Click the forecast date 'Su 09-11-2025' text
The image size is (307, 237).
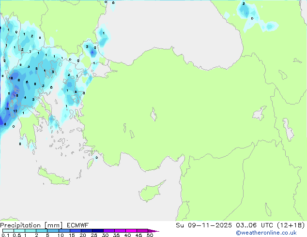pyautogui.click(x=204, y=225)
